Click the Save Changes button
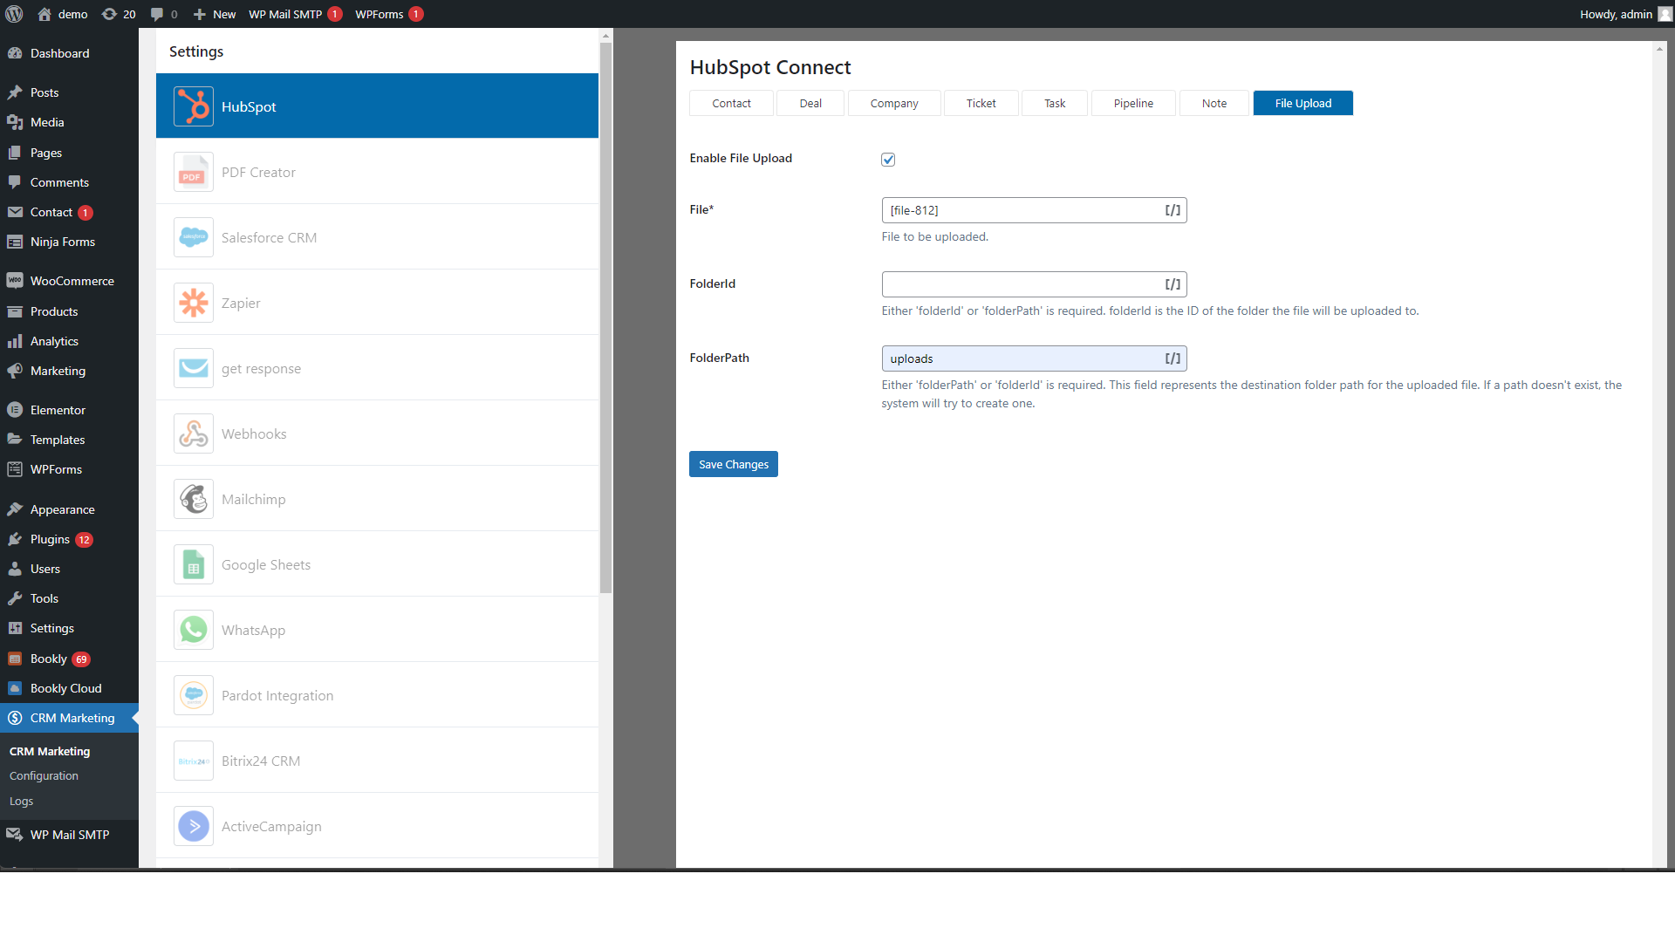This screenshot has height=942, width=1675. pyautogui.click(x=733, y=464)
